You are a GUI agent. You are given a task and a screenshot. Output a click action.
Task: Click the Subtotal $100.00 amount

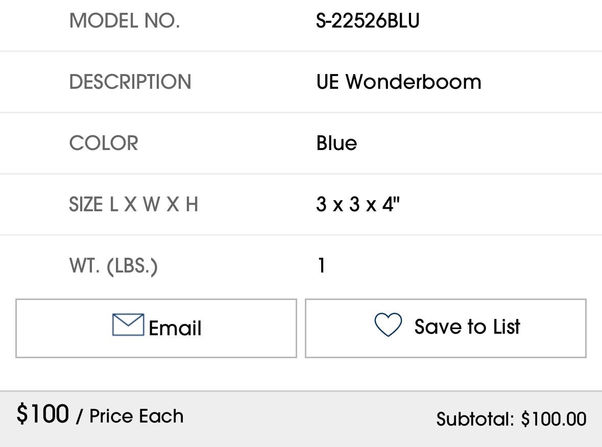553,419
